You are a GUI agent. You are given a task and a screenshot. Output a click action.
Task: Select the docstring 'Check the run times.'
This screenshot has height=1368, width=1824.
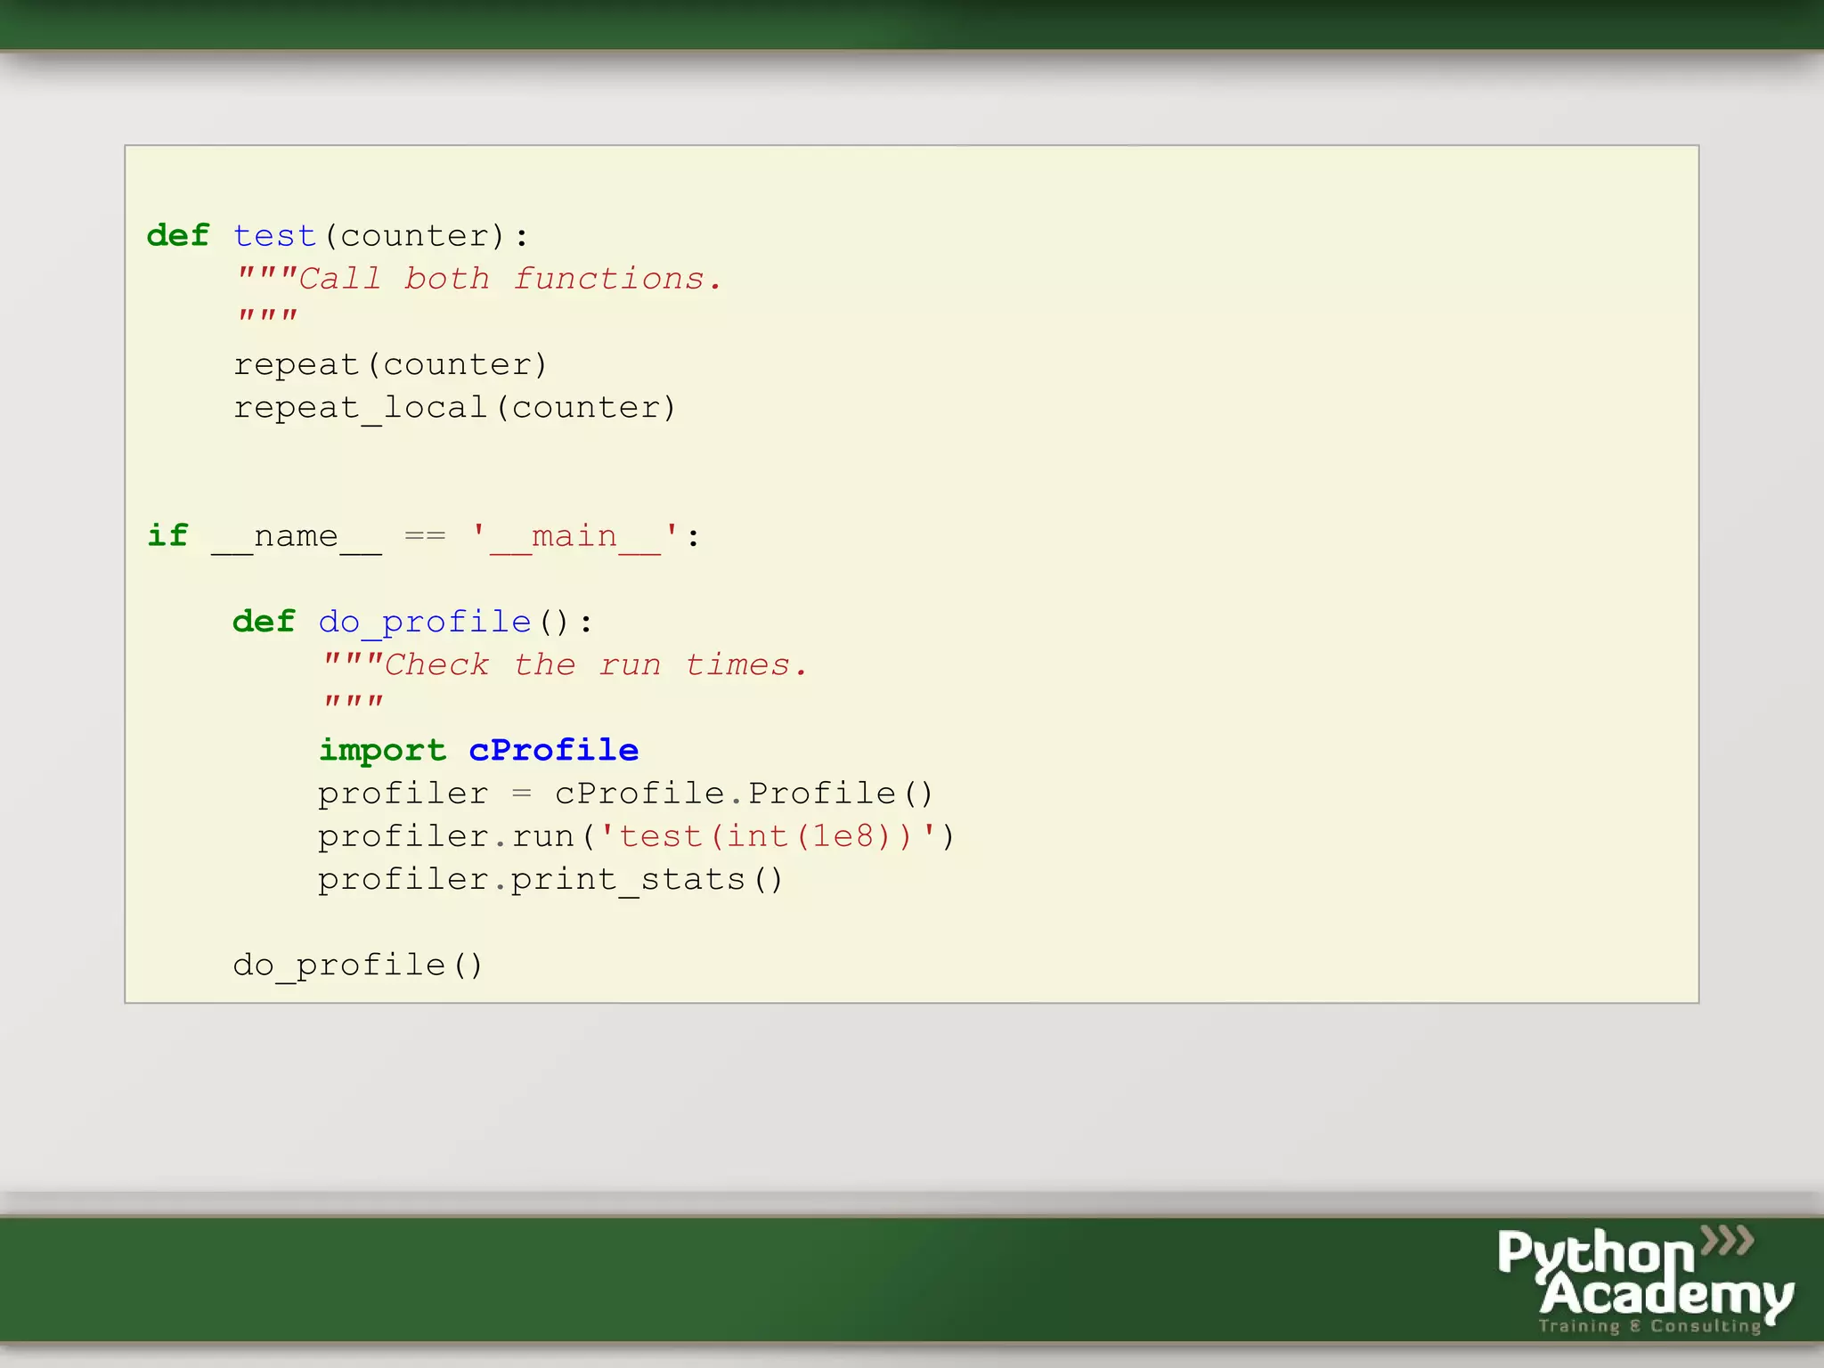coord(596,665)
